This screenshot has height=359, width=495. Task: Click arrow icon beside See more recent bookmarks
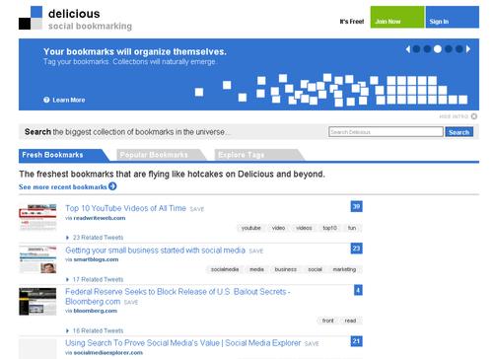tap(112, 186)
